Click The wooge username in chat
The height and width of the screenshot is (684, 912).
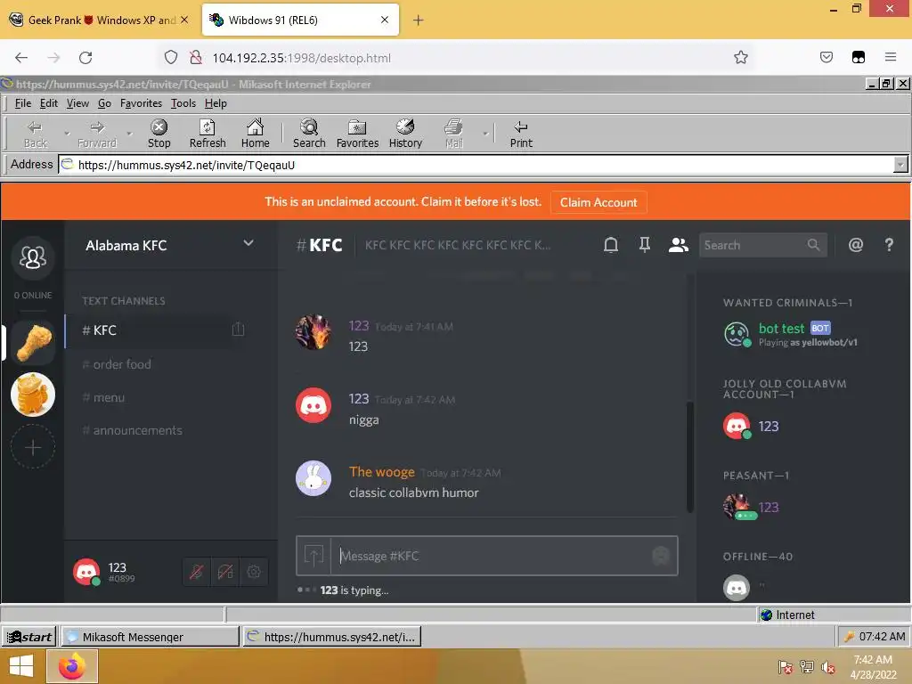point(381,472)
